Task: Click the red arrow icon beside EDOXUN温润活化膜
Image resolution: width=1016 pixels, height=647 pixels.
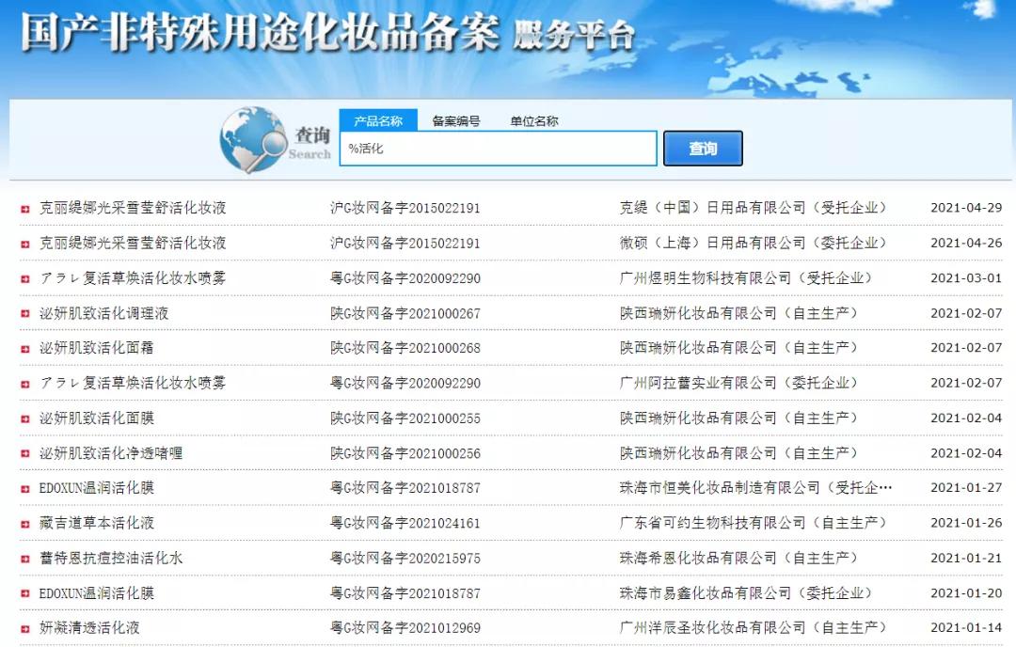Action: click(24, 486)
